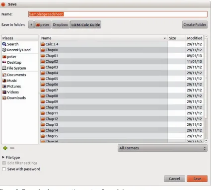Click the back arrow in folder path bar

pyautogui.click(x=31, y=25)
